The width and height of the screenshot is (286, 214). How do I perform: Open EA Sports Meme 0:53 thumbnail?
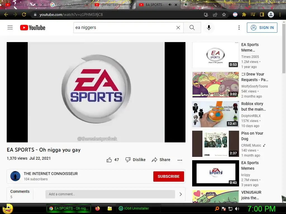[215, 55]
